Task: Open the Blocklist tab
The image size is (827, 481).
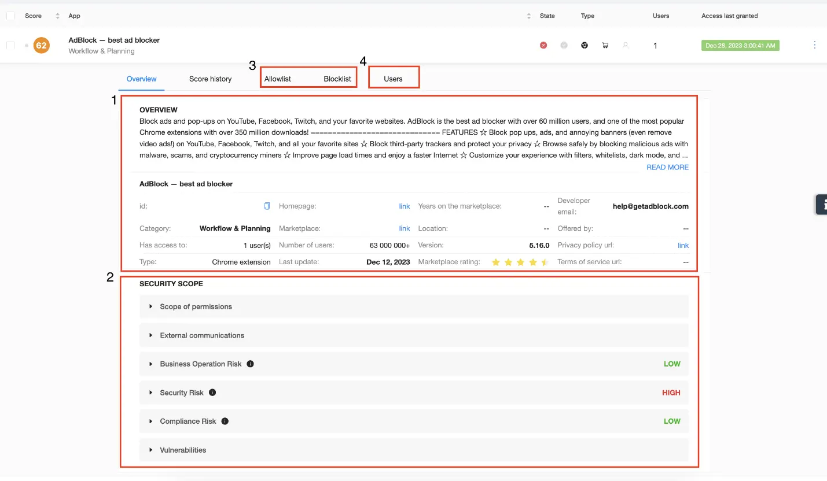Action: [x=337, y=79]
